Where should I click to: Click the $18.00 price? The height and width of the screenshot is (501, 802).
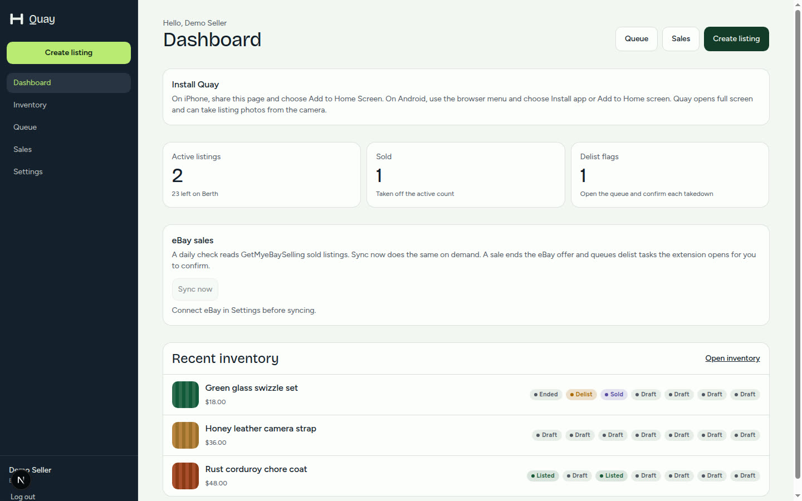point(216,402)
